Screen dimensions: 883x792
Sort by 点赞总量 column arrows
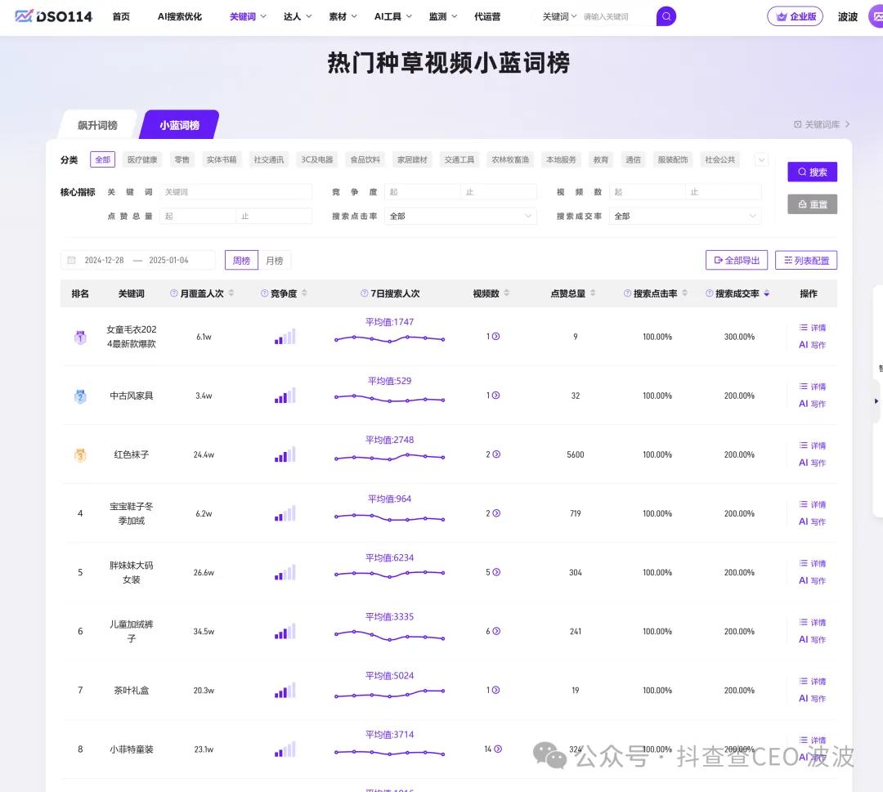coord(593,293)
